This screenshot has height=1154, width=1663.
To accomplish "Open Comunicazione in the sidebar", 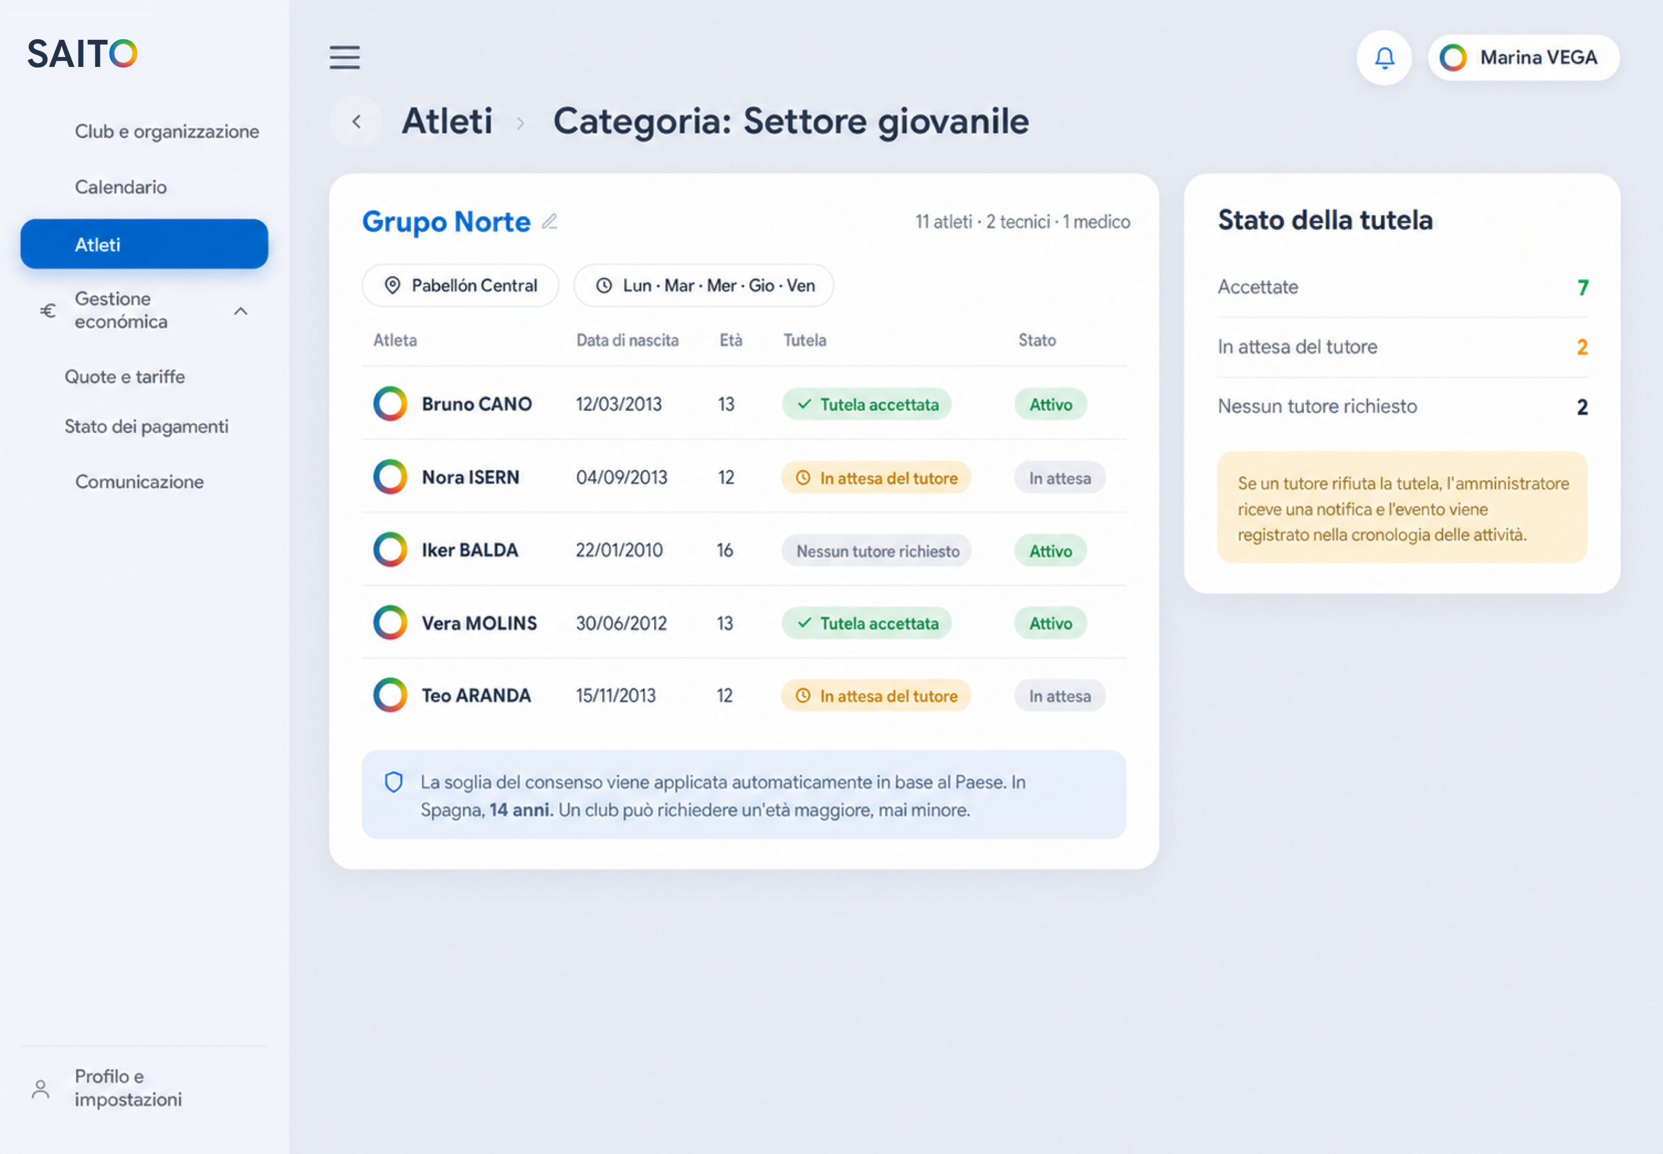I will coord(140,482).
